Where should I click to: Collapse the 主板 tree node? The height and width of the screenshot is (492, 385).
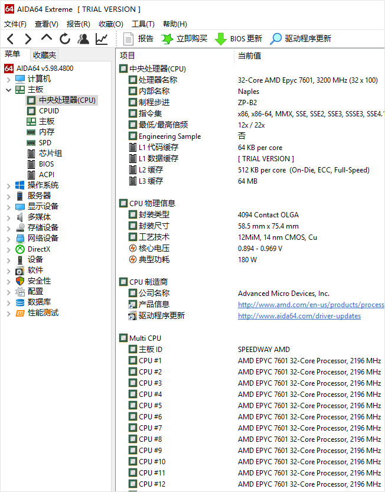[8, 90]
